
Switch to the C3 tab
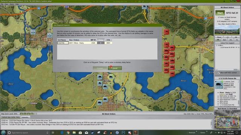pos(227,37)
